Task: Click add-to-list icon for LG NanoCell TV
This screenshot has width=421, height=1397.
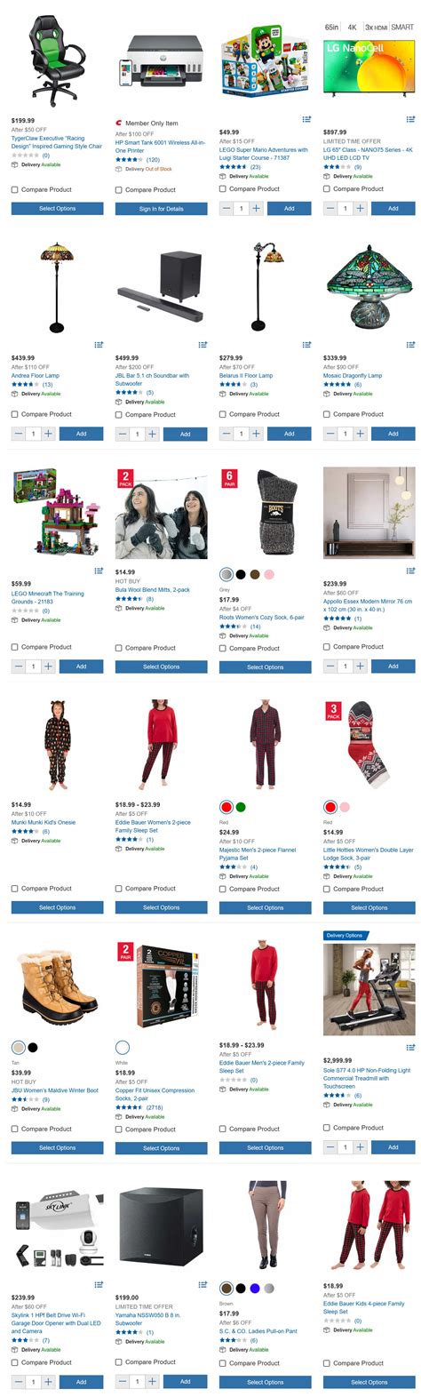Action: [x=410, y=119]
